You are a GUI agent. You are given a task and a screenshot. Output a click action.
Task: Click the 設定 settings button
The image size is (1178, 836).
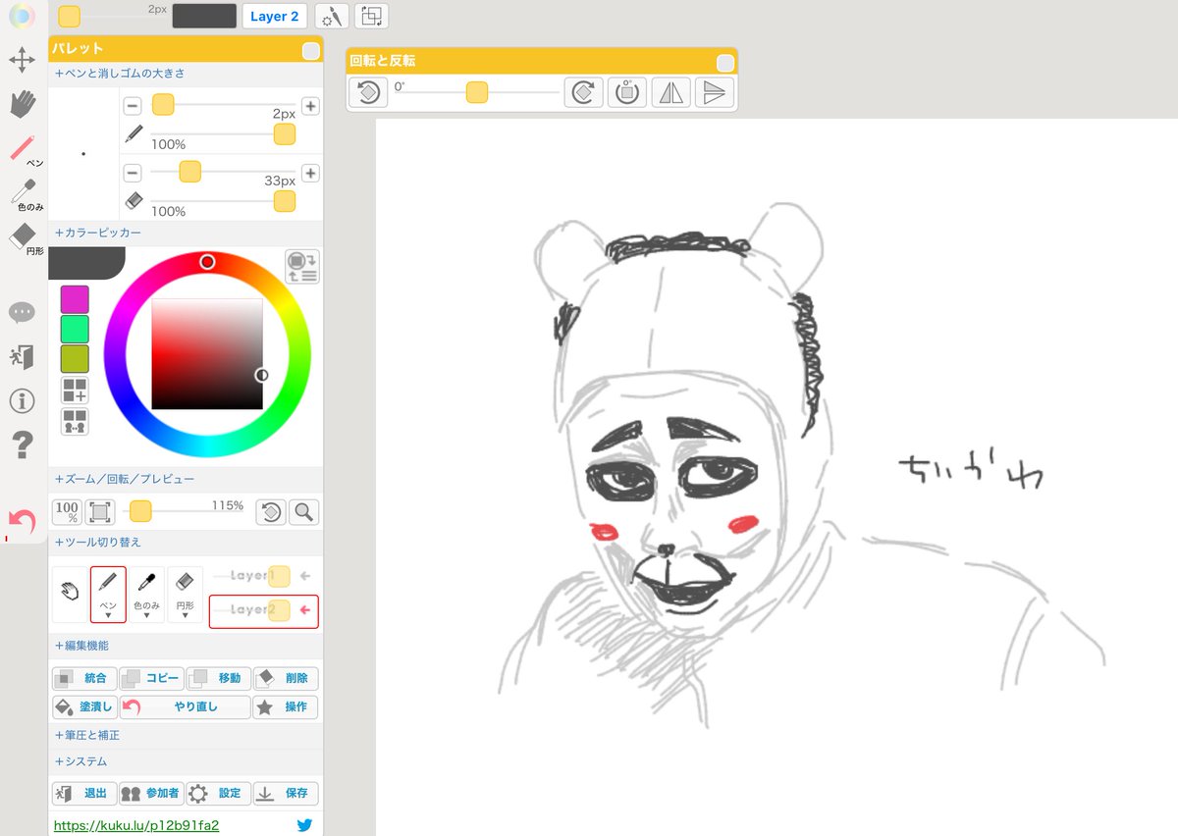tap(218, 793)
